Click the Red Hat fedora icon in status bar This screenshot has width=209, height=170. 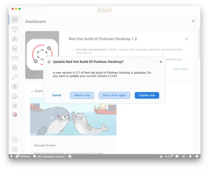coord(70,156)
